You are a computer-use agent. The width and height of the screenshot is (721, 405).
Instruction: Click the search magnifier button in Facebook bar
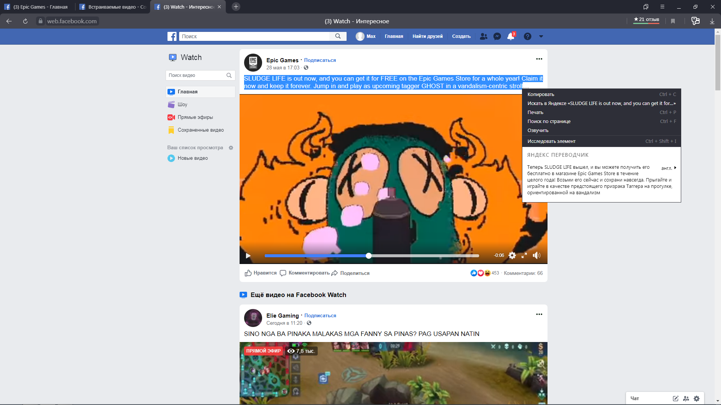tap(338, 36)
